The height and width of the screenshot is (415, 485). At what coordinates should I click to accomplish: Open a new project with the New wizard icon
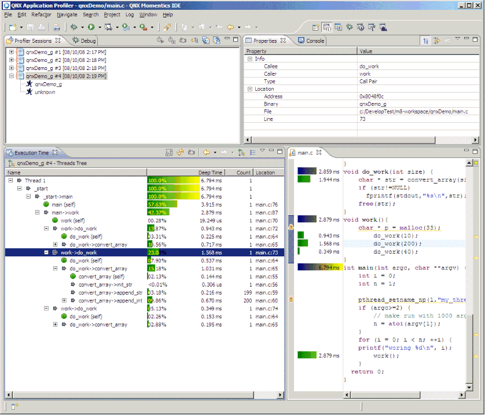pos(12,27)
